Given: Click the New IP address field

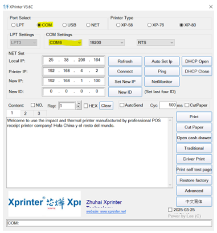Looking at the screenshot, I should [73, 81].
